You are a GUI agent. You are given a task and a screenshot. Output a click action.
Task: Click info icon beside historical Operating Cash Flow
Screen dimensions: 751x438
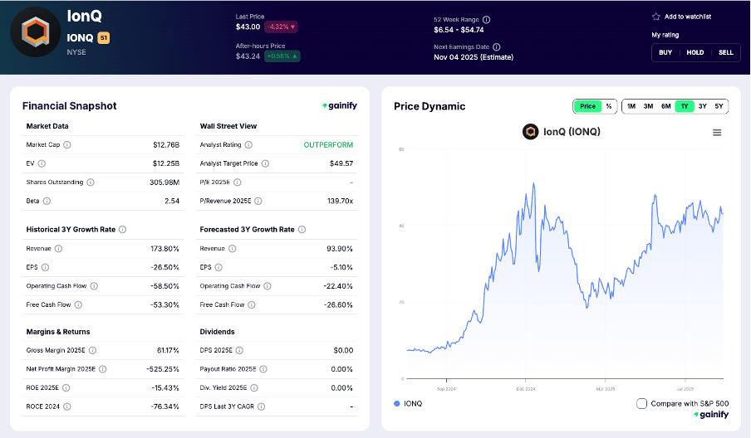(94, 286)
